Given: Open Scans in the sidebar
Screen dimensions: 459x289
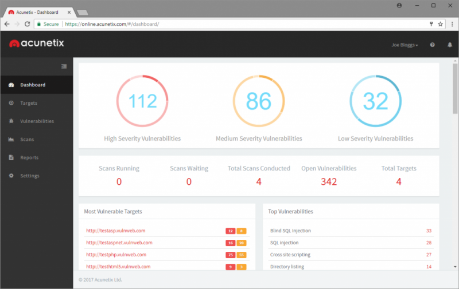Looking at the screenshot, I should coord(37,139).
